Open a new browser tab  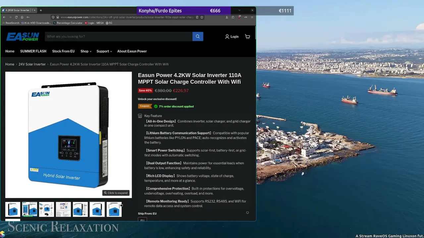point(41,10)
